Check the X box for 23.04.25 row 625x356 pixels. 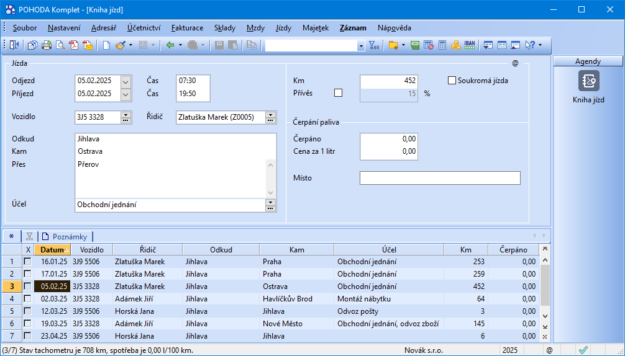coord(27,336)
